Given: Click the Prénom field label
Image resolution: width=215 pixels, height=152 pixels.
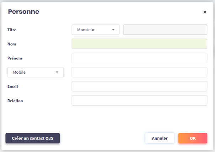Looking at the screenshot, I should tap(15, 58).
